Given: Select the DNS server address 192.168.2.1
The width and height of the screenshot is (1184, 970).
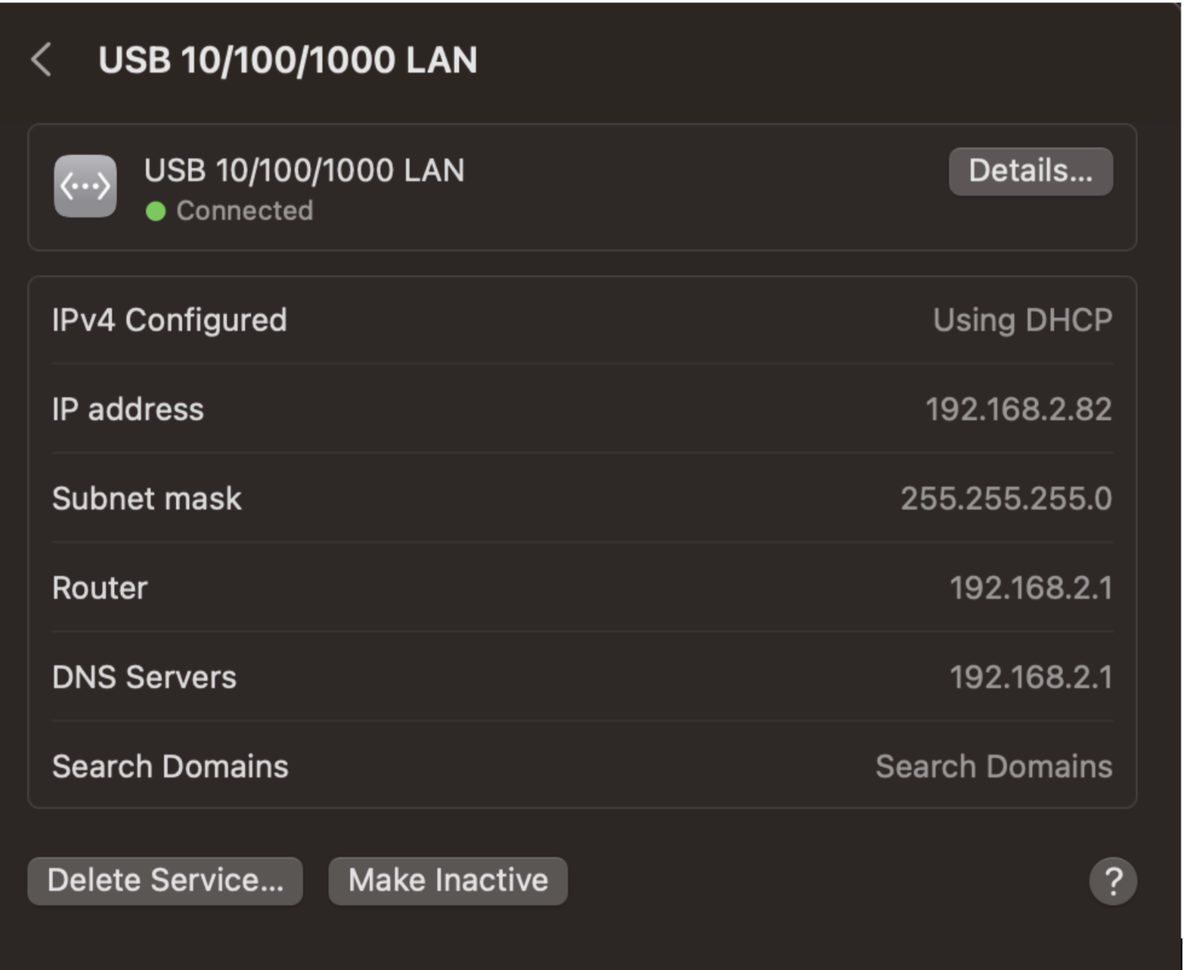Looking at the screenshot, I should pyautogui.click(x=1031, y=676).
